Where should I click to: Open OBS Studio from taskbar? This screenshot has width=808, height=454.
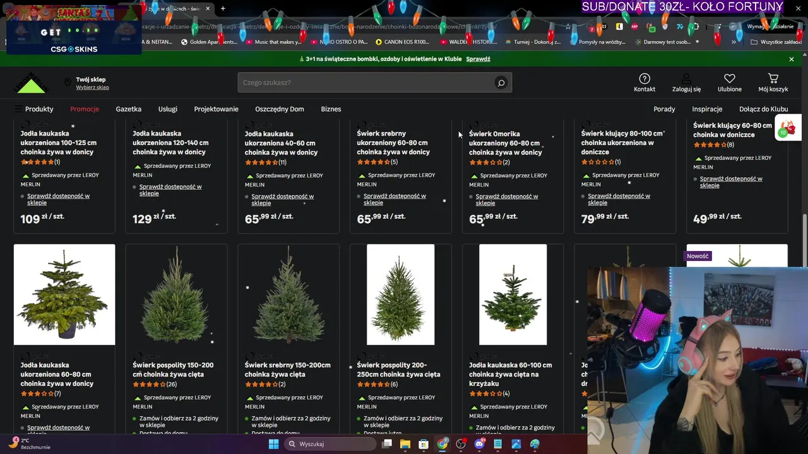[461, 444]
